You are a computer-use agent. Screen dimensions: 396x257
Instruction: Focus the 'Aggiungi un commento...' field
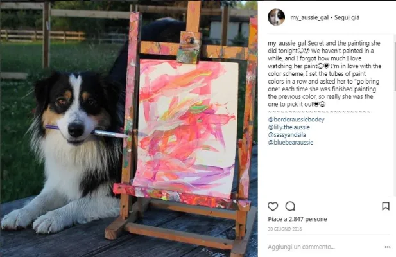(x=323, y=247)
